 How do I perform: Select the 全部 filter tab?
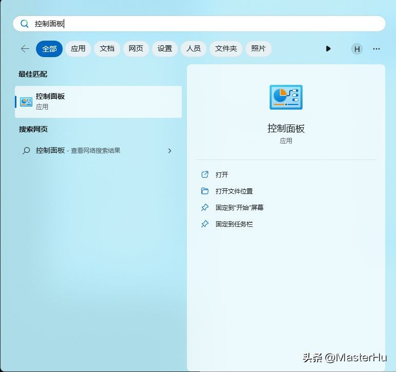click(x=49, y=48)
